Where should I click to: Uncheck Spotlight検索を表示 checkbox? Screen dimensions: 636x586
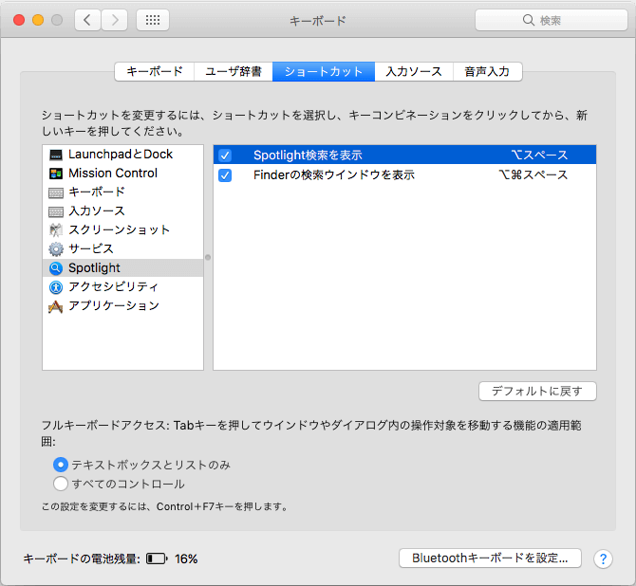[x=225, y=156]
